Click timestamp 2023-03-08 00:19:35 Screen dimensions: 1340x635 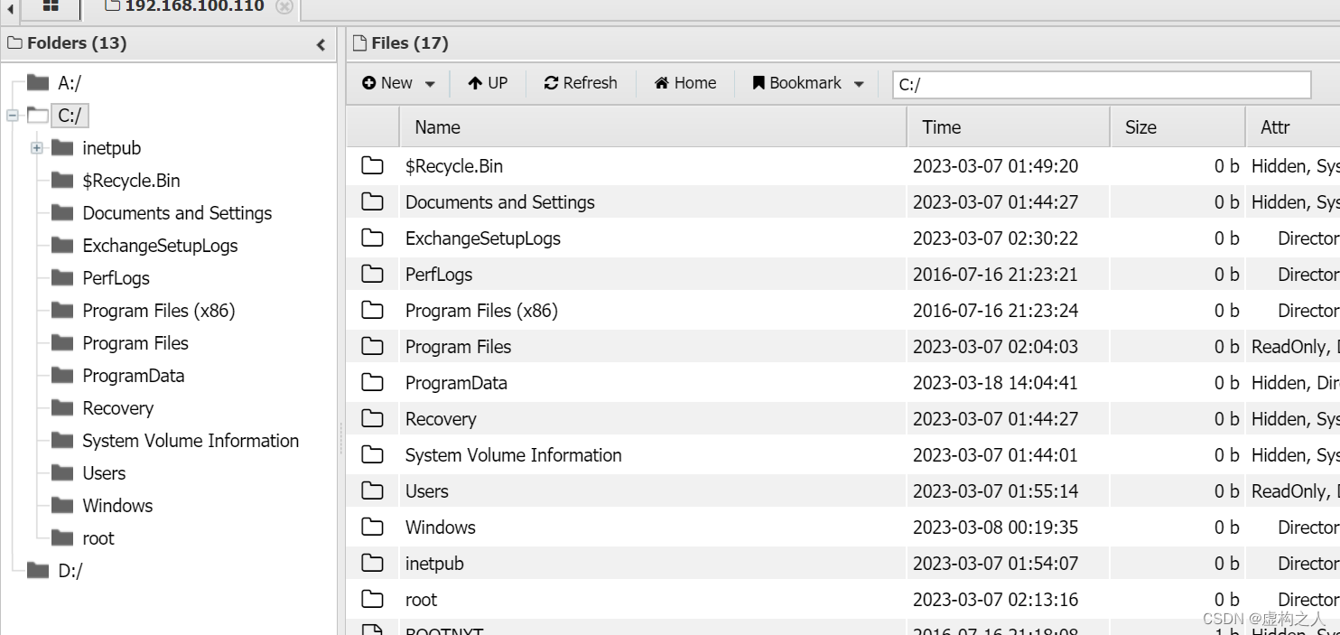(x=995, y=528)
